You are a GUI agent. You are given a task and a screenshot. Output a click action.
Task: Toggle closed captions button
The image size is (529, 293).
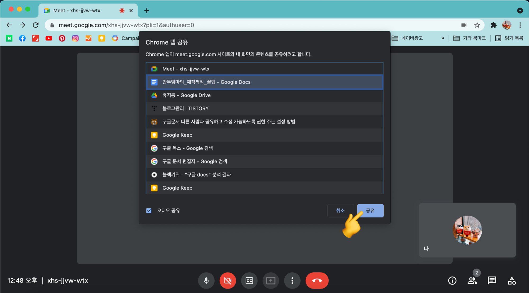coord(249,281)
